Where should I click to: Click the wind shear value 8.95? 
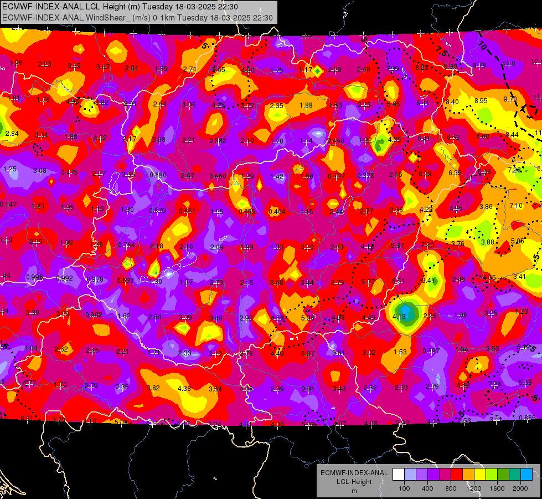pyautogui.click(x=481, y=101)
